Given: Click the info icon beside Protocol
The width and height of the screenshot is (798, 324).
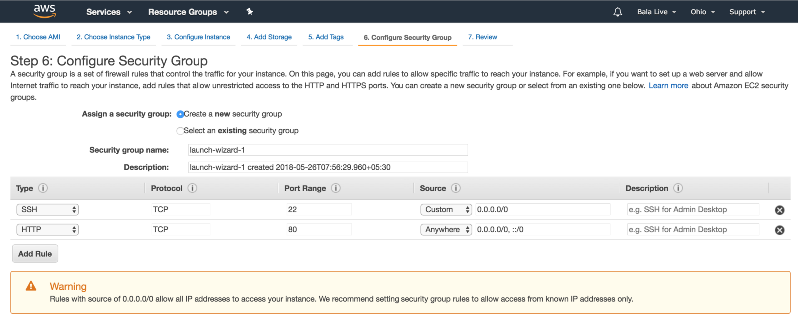Looking at the screenshot, I should [x=192, y=188].
